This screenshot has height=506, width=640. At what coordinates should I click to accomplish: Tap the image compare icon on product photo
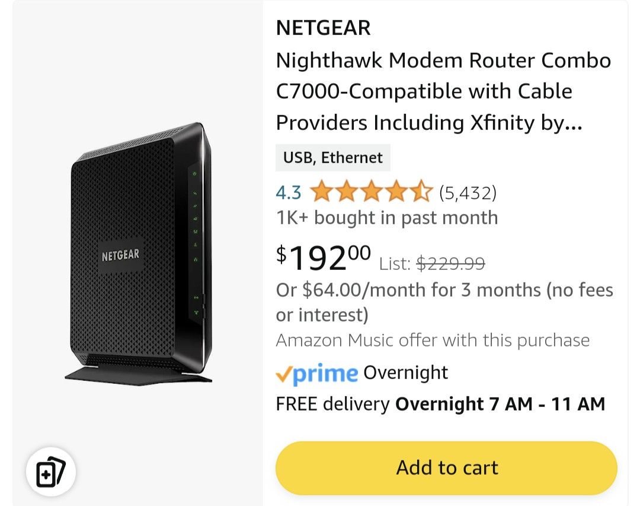[x=50, y=471]
